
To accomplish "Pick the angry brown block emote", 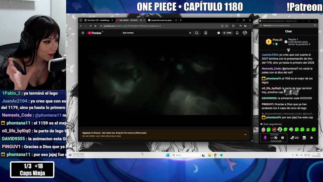I will tap(274, 130).
